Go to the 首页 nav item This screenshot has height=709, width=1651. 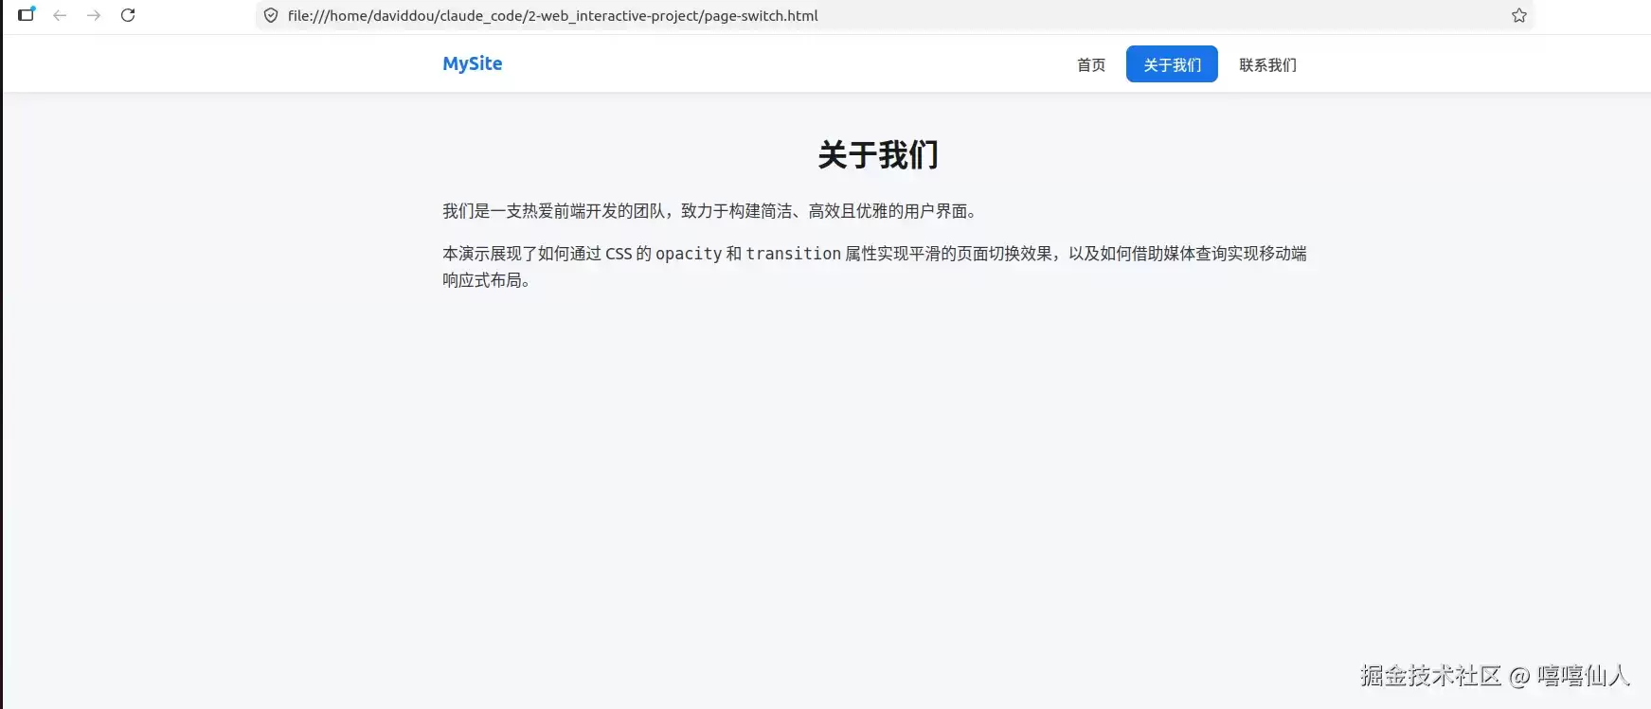1091,64
